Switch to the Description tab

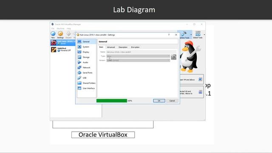pyautogui.click(x=123, y=47)
